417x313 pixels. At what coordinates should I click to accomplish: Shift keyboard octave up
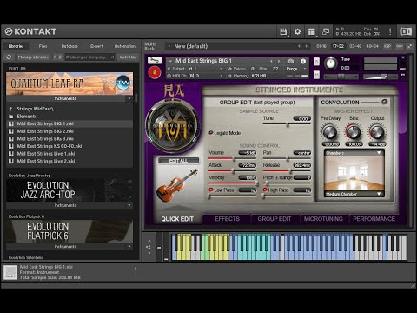(149, 241)
